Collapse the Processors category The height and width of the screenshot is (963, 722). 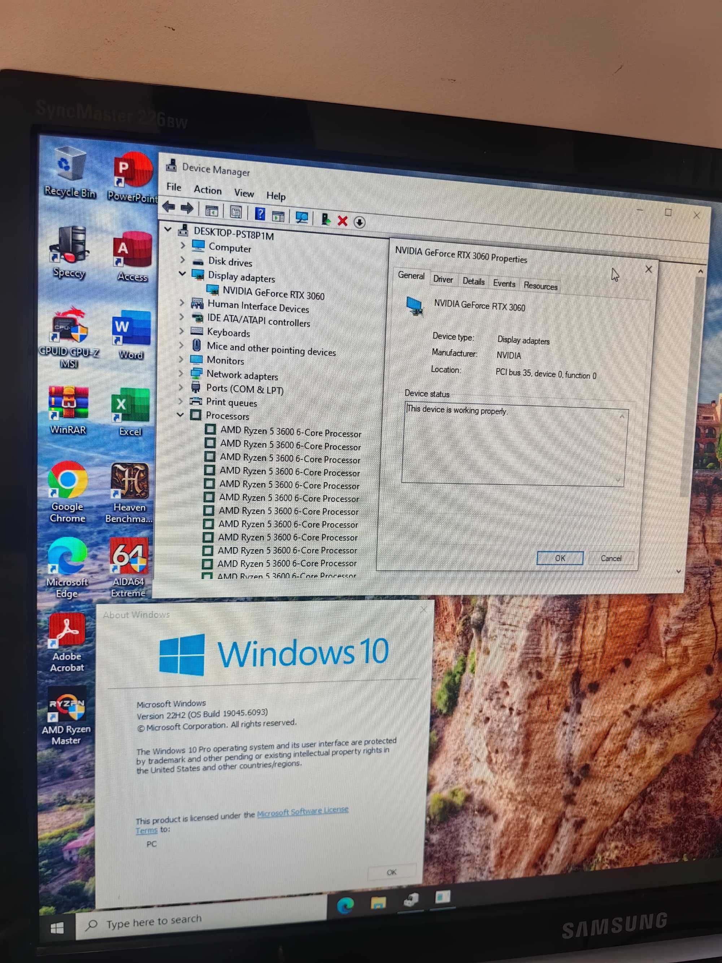pyautogui.click(x=180, y=415)
